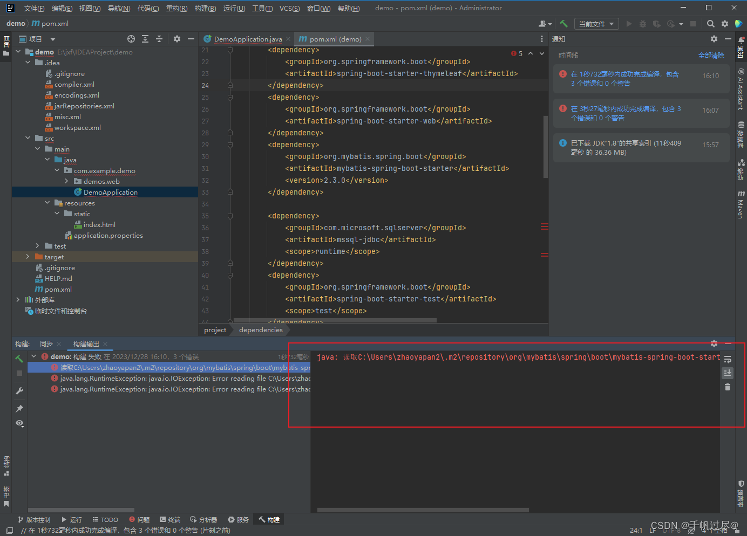The height and width of the screenshot is (536, 747).
Task: Open the Terminal tool window tab
Action: (x=170, y=520)
